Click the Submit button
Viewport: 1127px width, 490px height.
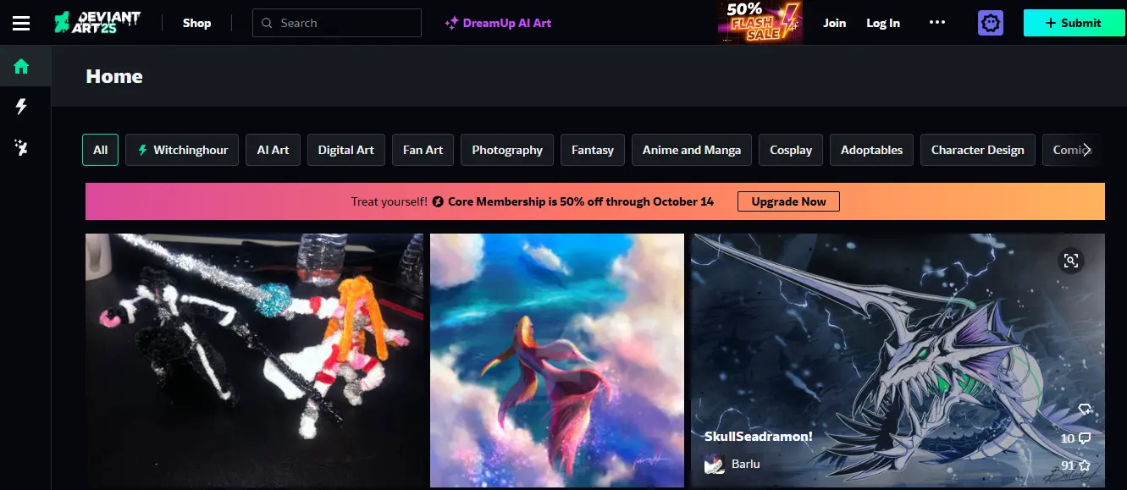(x=1073, y=23)
